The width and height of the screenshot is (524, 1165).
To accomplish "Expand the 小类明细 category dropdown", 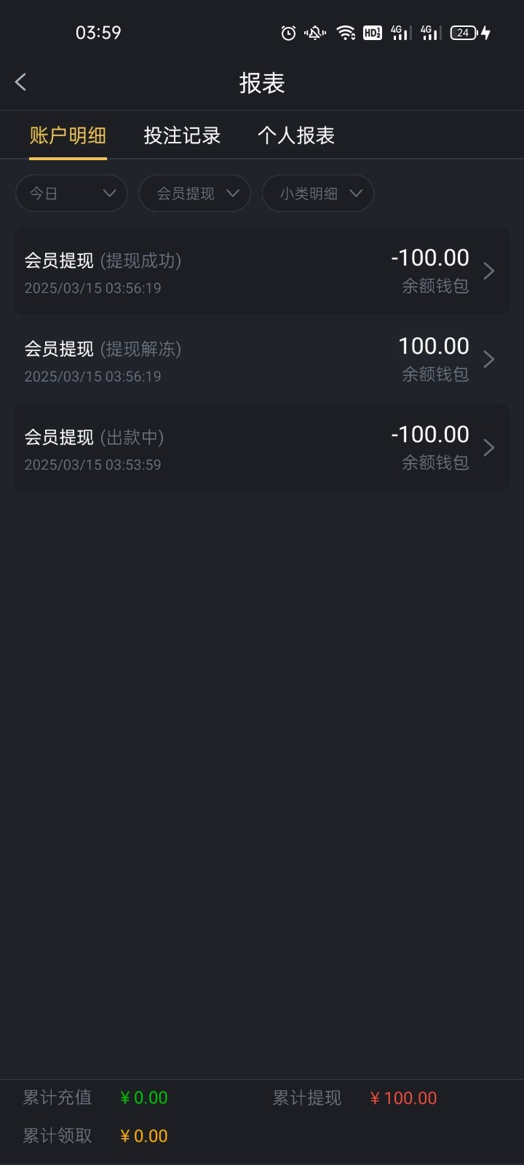I will (x=317, y=194).
